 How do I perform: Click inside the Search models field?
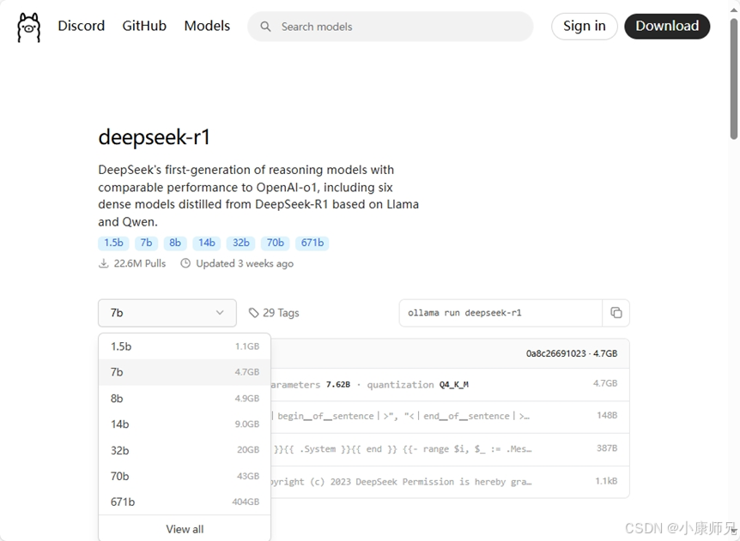click(x=391, y=27)
